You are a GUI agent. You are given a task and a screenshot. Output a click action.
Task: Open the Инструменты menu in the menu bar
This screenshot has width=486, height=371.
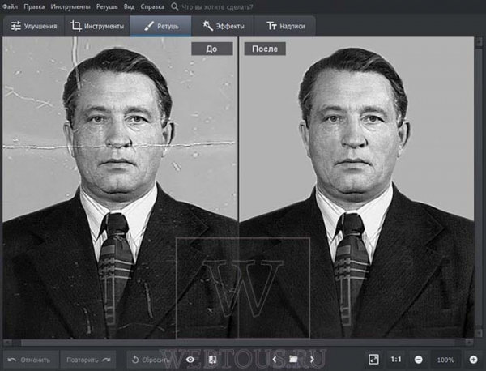pyautogui.click(x=70, y=6)
